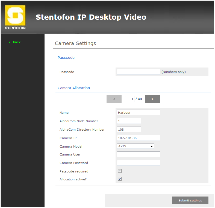Focus the Camera Password input field
Image resolution: width=215 pixels, height=208 pixels.
(139, 163)
